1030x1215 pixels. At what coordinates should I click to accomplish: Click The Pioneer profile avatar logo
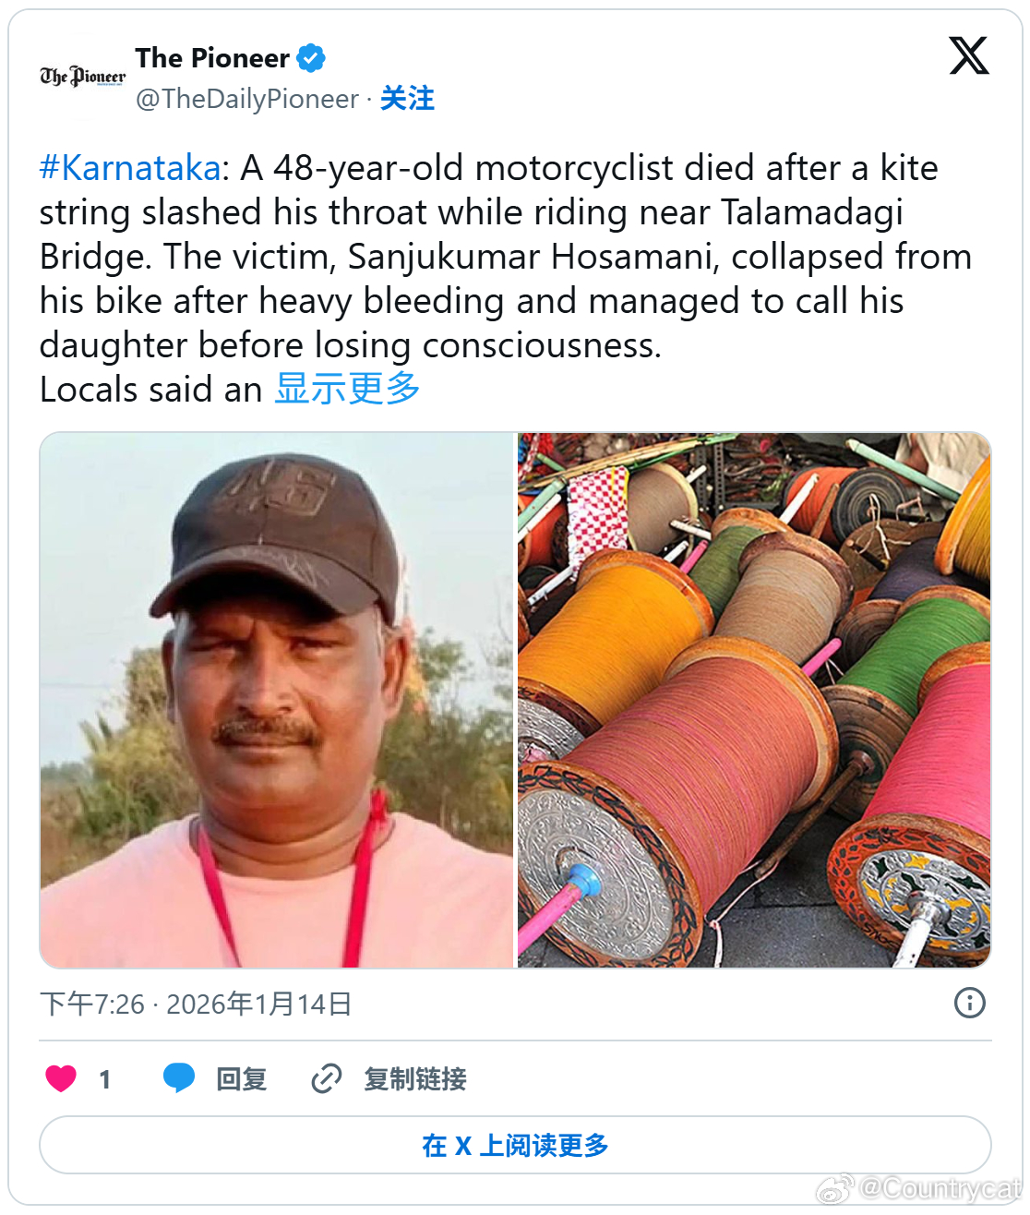pos(82,77)
